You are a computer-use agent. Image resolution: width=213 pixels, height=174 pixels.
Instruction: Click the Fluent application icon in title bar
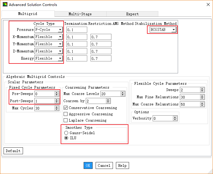pyautogui.click(x=5, y=4)
